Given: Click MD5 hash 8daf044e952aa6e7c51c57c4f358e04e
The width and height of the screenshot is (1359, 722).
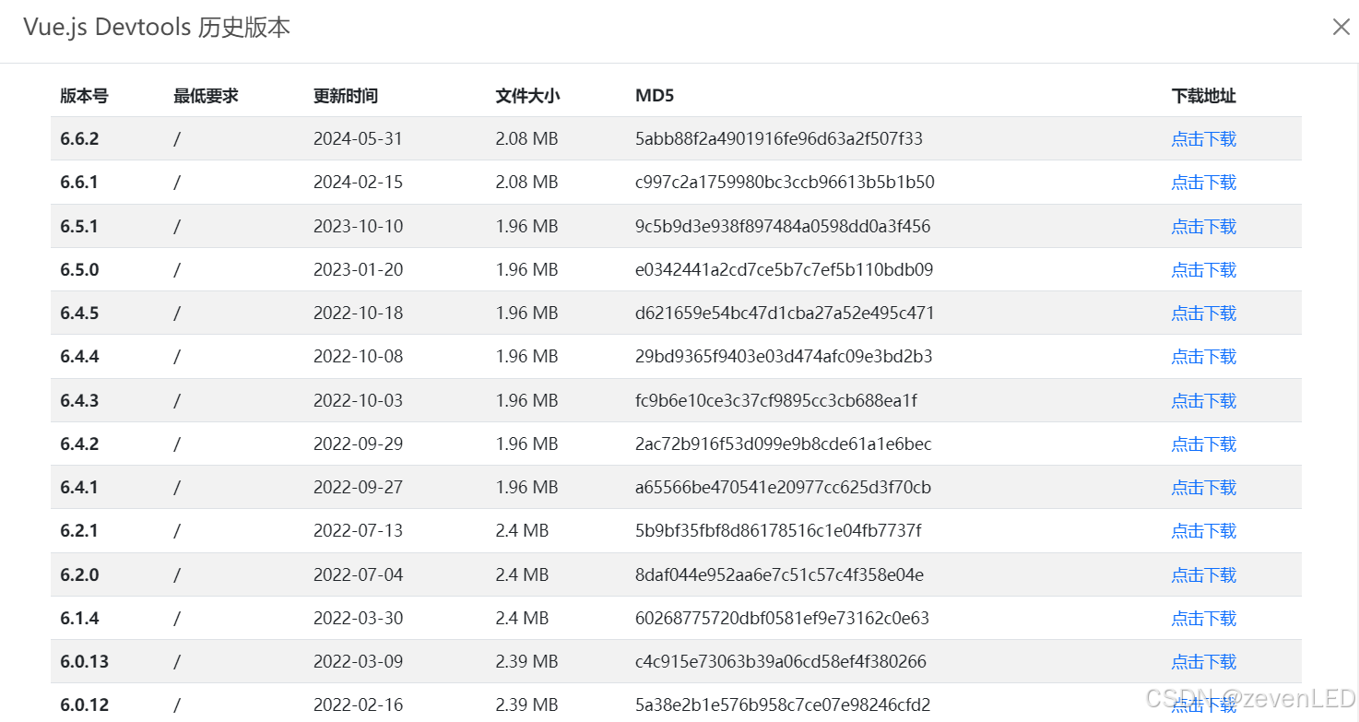Looking at the screenshot, I should (x=779, y=575).
